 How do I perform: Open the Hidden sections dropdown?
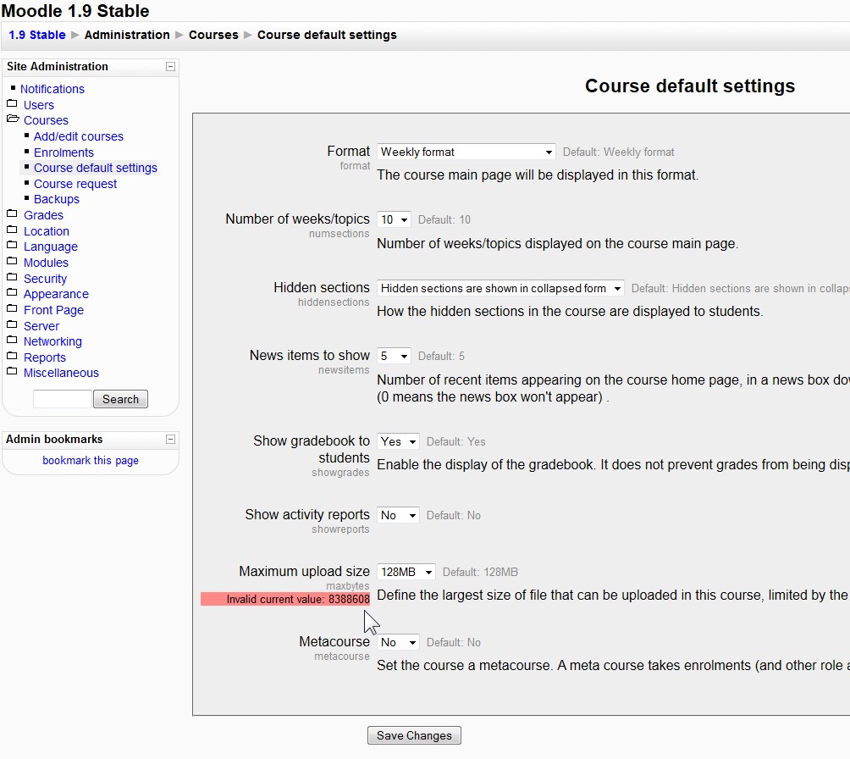[x=500, y=288]
